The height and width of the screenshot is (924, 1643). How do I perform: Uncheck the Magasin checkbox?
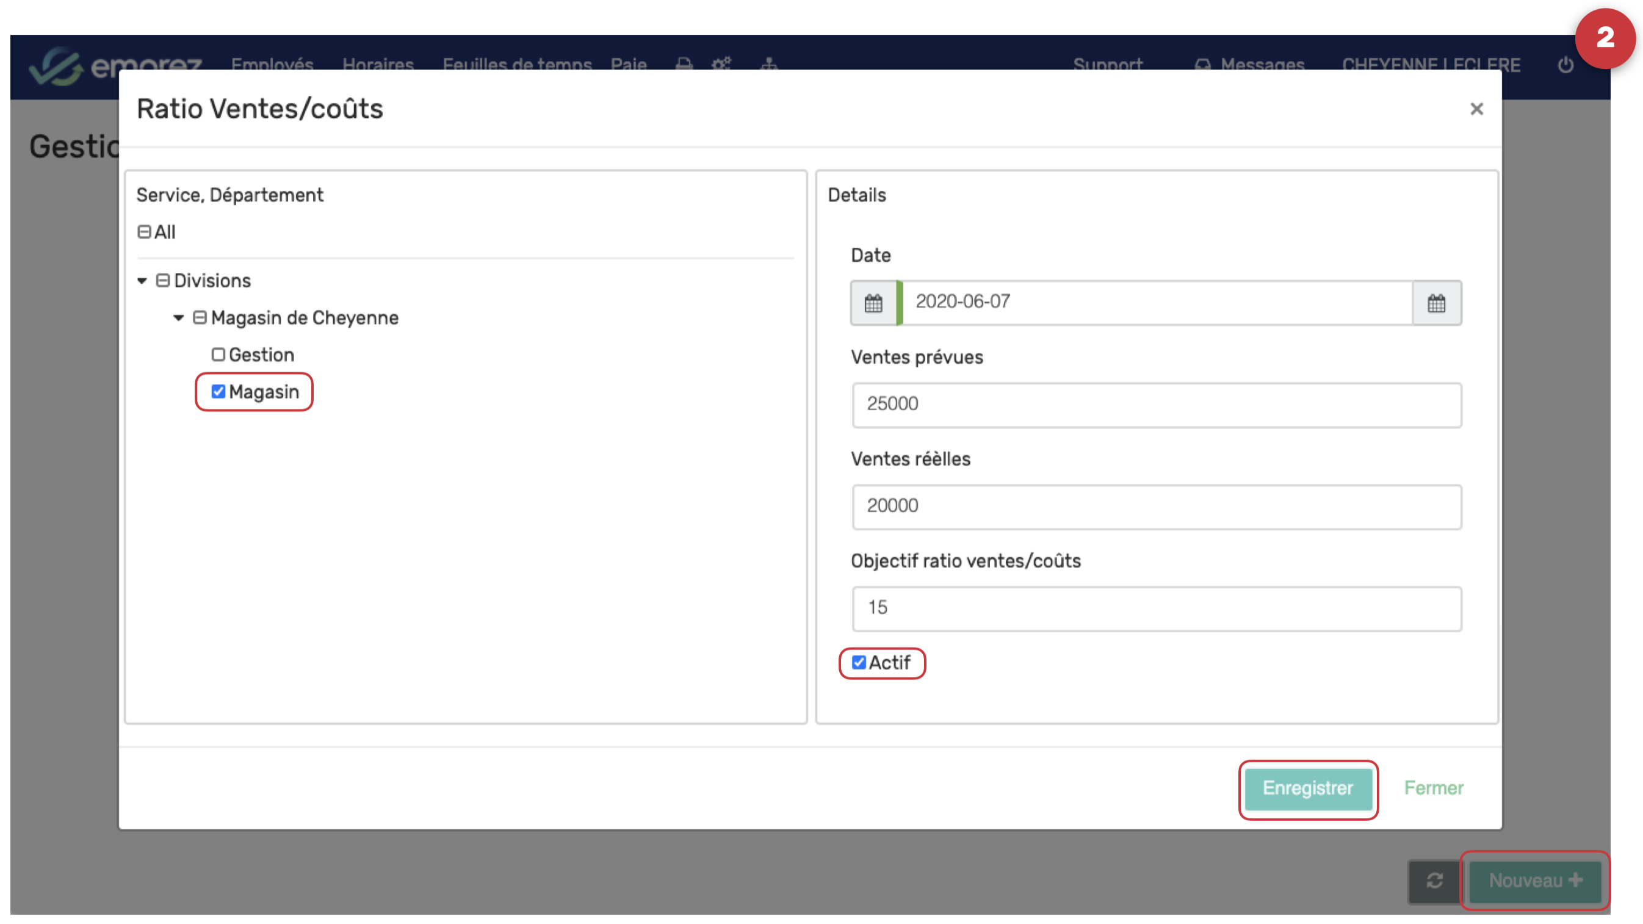pyautogui.click(x=218, y=392)
